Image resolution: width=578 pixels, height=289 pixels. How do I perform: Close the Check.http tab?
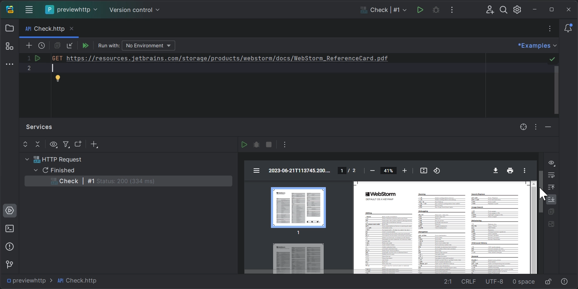(72, 29)
